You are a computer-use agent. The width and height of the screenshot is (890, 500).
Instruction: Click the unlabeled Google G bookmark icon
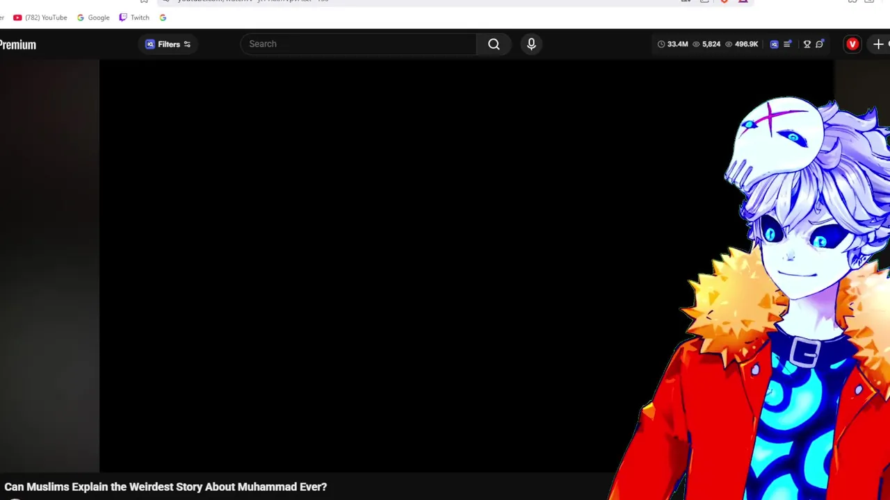tap(163, 17)
